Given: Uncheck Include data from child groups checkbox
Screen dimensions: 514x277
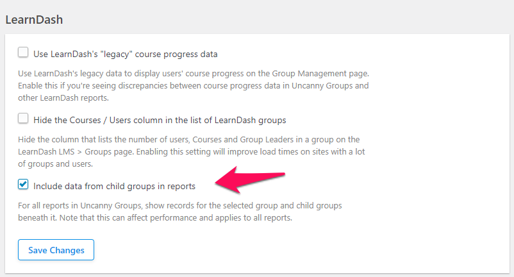Looking at the screenshot, I should pyautogui.click(x=24, y=185).
